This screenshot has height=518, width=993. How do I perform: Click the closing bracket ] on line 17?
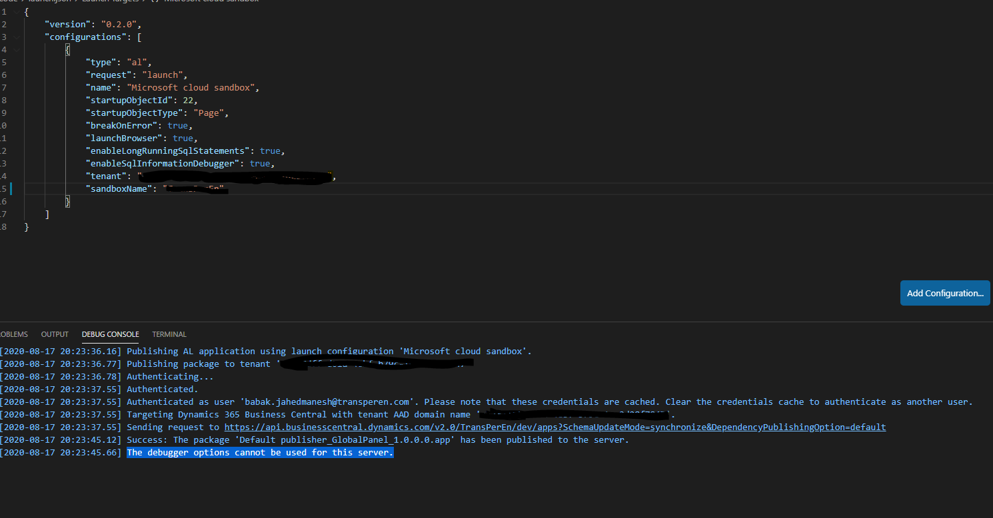(x=47, y=214)
